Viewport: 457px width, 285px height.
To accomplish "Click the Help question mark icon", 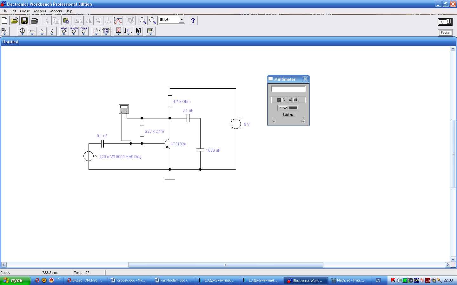I will tap(193, 21).
